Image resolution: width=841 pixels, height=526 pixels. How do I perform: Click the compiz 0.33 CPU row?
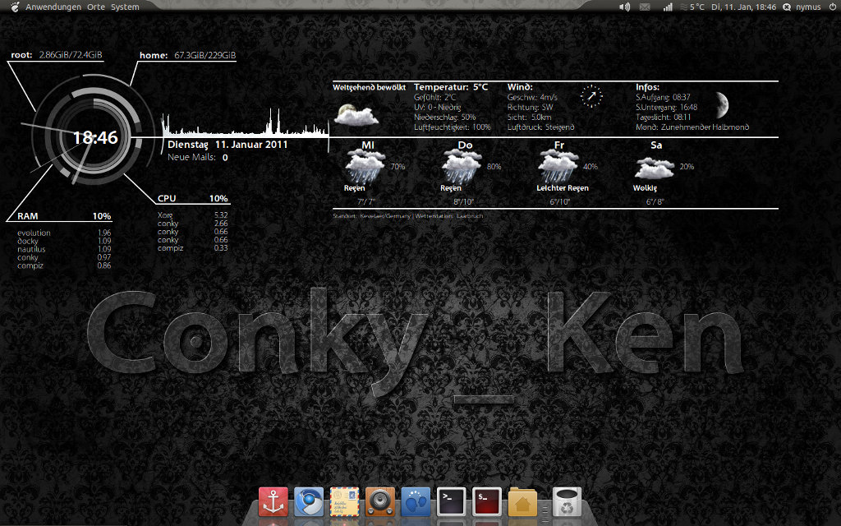(192, 248)
